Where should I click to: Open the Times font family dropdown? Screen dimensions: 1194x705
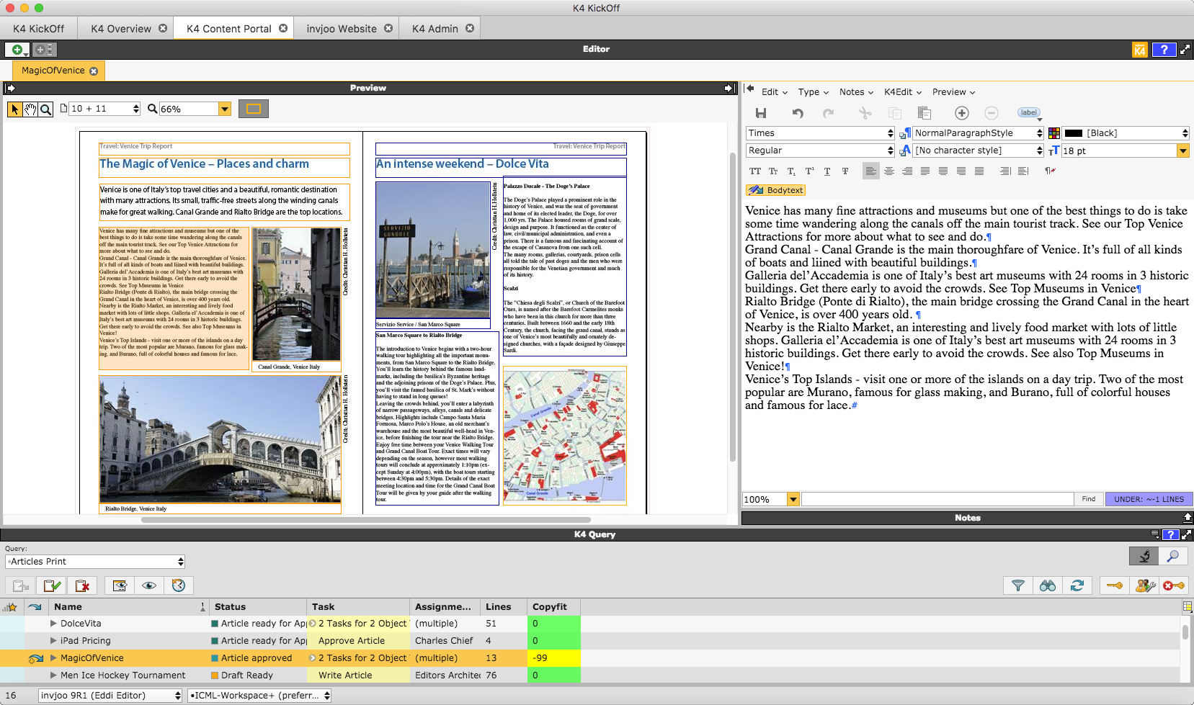pyautogui.click(x=819, y=133)
